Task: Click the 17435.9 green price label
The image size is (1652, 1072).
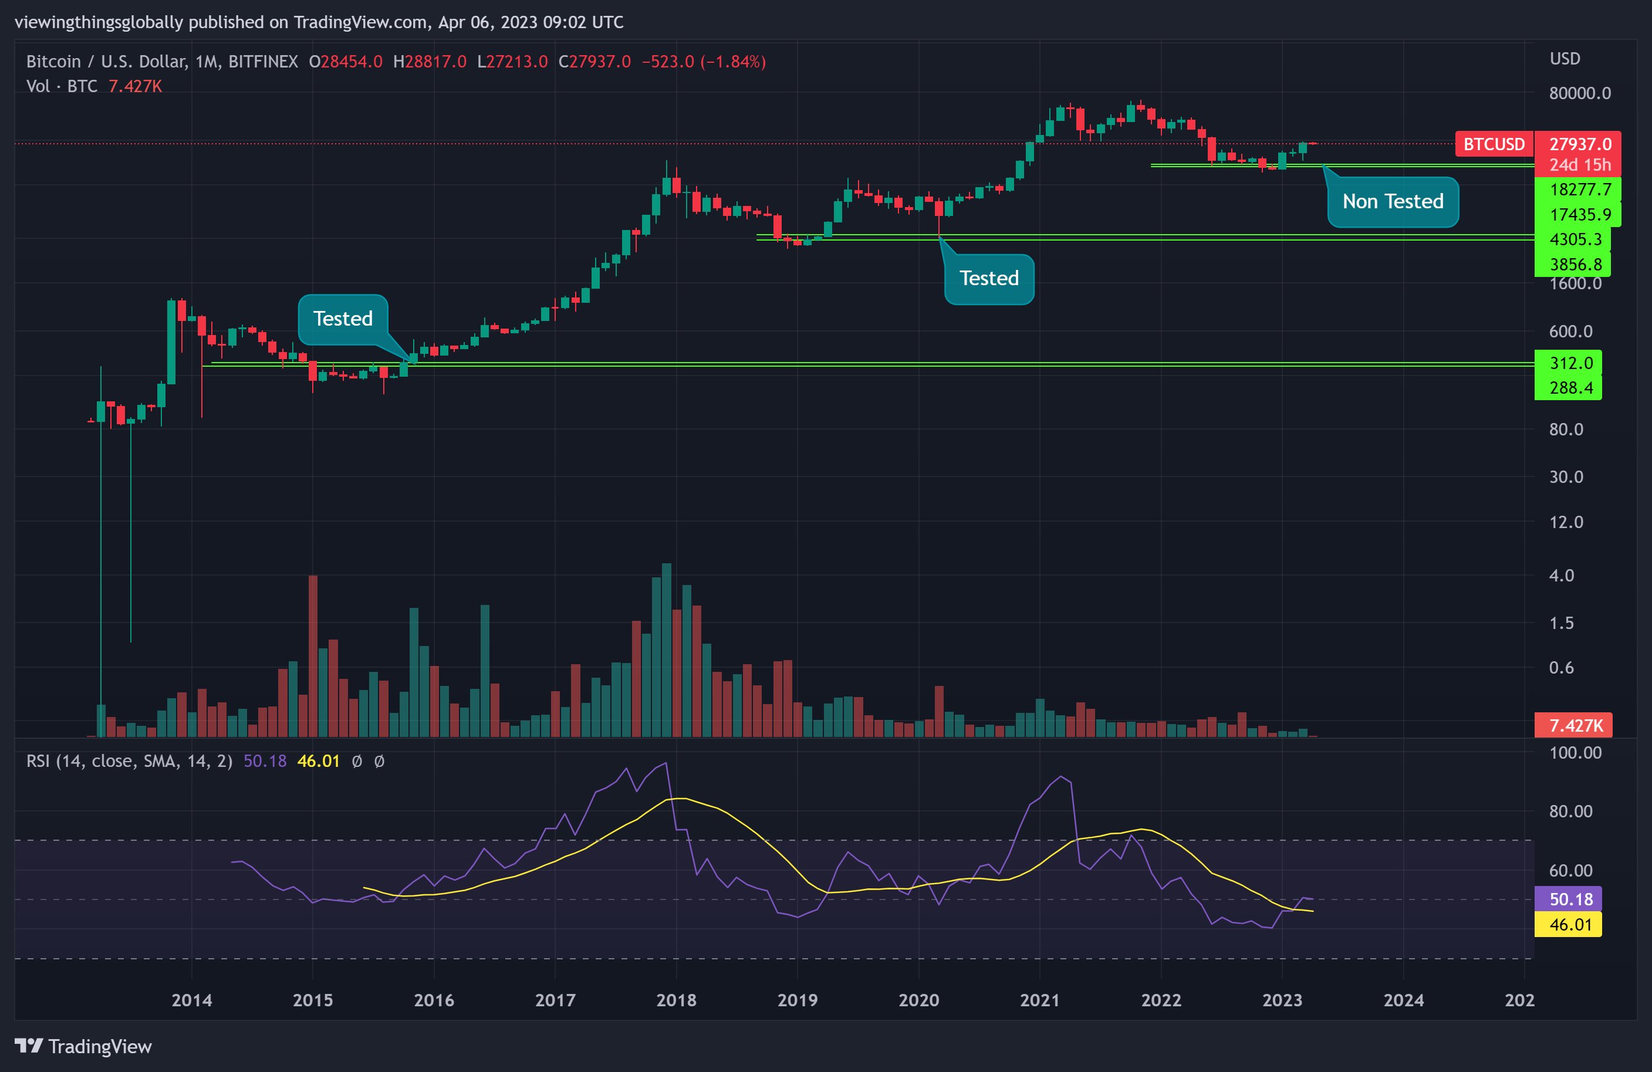Action: click(1577, 214)
